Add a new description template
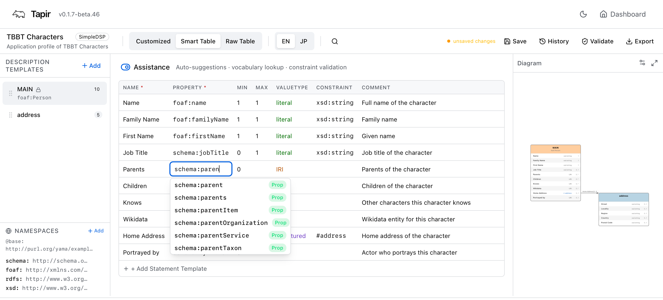 click(91, 66)
